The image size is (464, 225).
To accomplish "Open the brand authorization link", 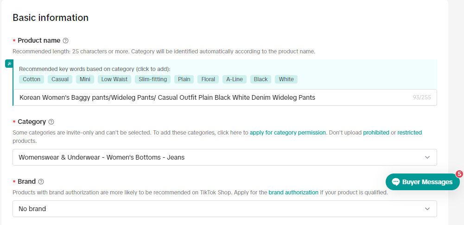I will 293,192.
